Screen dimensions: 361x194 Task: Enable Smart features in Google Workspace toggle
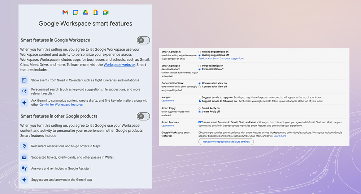[x=143, y=40]
